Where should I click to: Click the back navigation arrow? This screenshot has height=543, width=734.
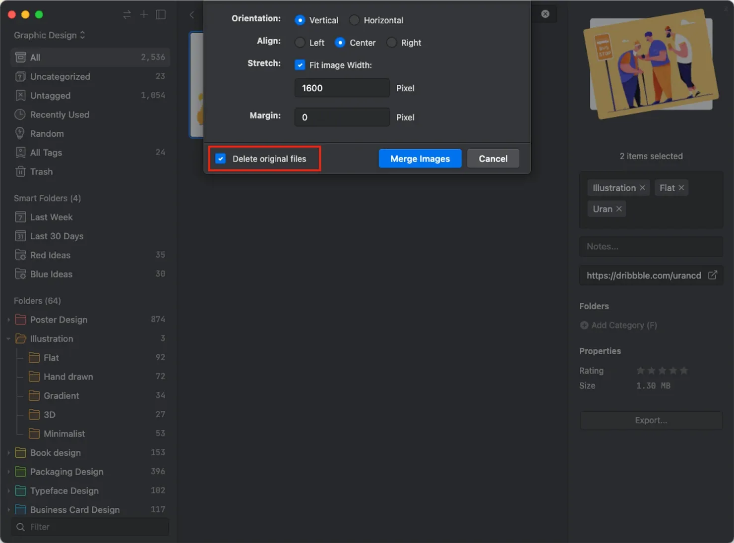[192, 14]
